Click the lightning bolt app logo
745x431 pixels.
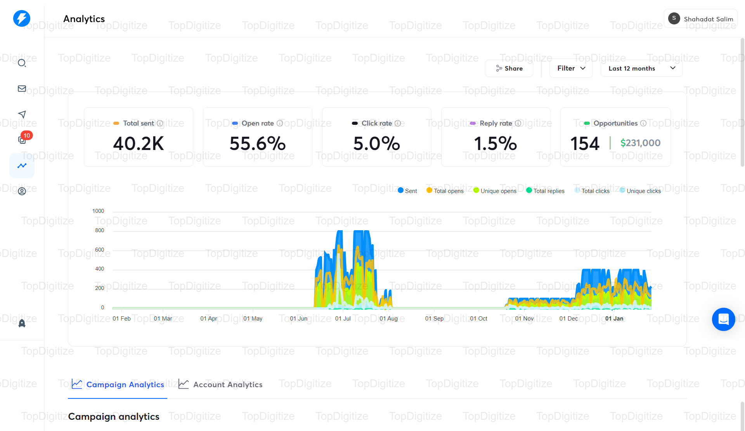(x=22, y=18)
